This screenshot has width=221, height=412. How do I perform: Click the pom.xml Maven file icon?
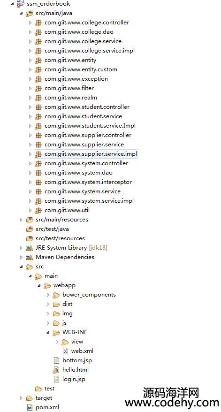pyautogui.click(x=30, y=407)
